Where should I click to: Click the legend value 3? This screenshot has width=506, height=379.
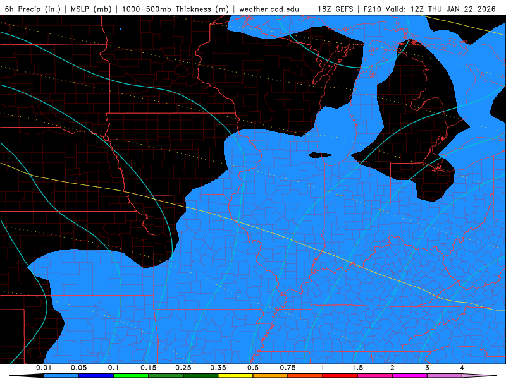click(428, 368)
